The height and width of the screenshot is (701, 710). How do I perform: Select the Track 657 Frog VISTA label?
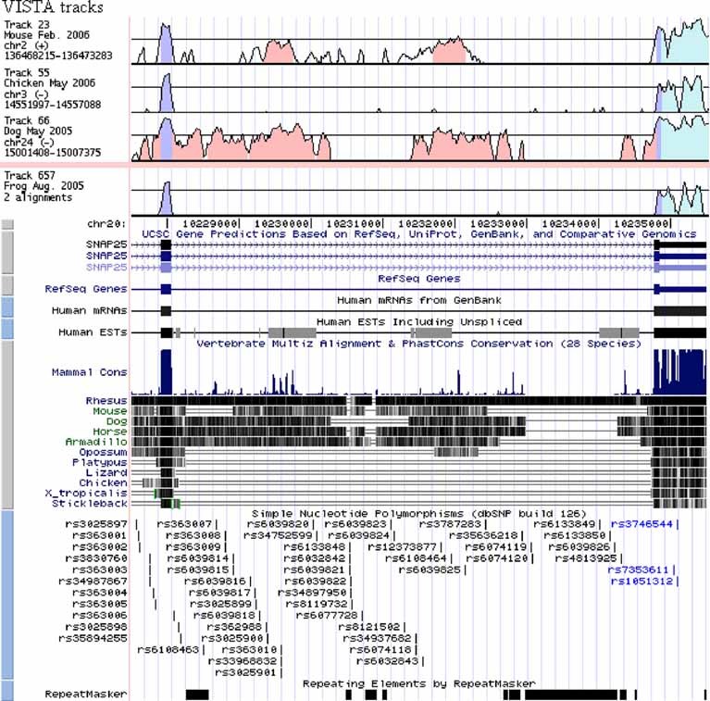[44, 186]
